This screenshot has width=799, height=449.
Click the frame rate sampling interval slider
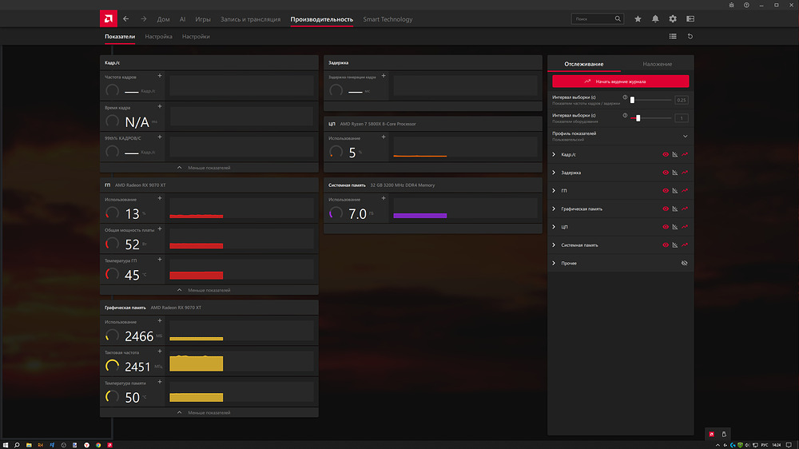[650, 100]
